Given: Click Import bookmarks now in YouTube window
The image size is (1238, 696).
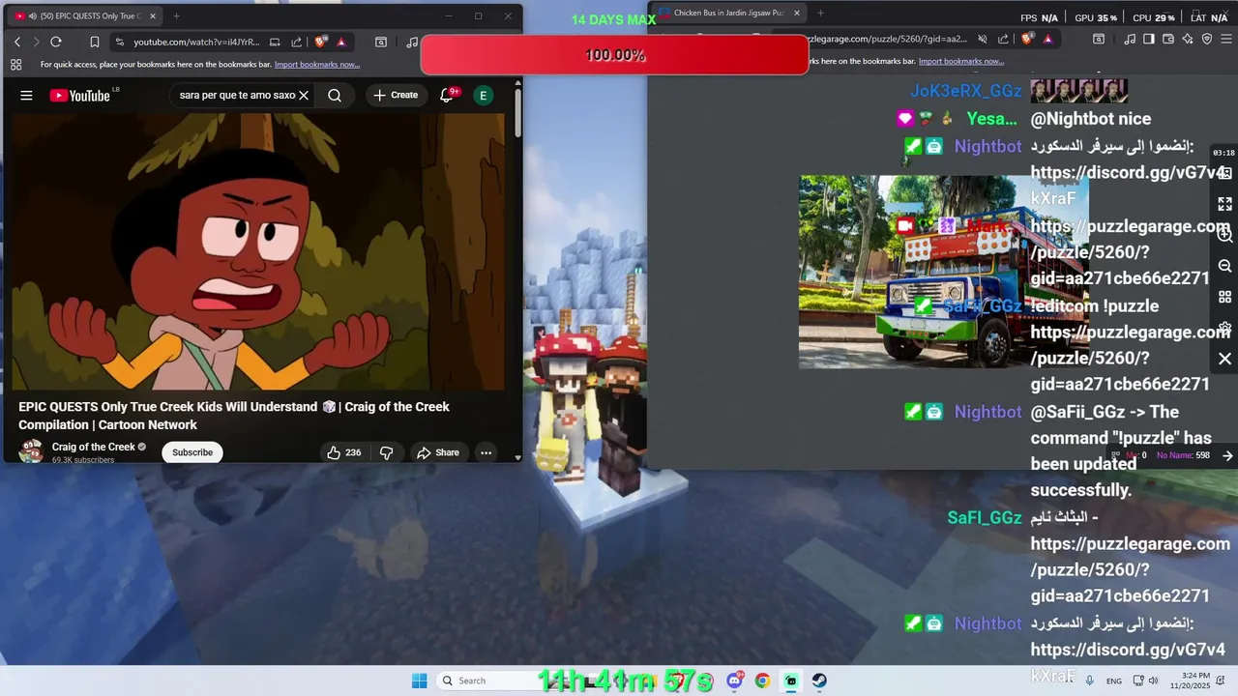Looking at the screenshot, I should point(317,65).
